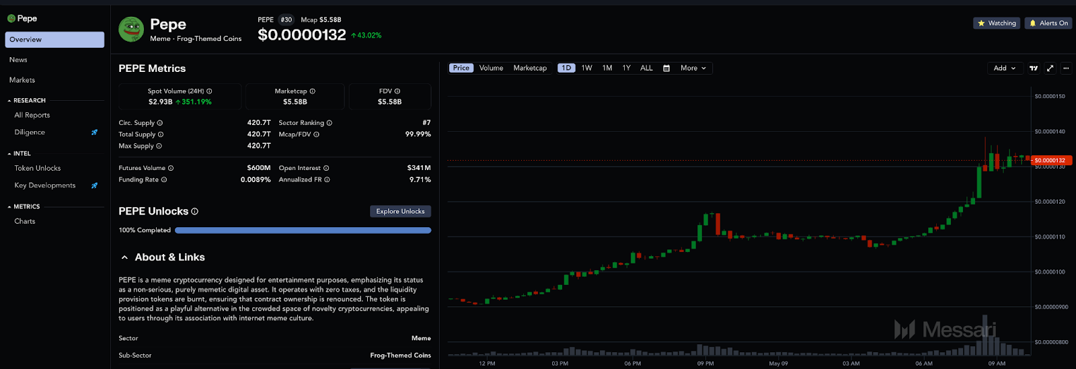This screenshot has height=369, width=1076.
Task: Click info icon next to Mcap/FDV
Action: 317,134
